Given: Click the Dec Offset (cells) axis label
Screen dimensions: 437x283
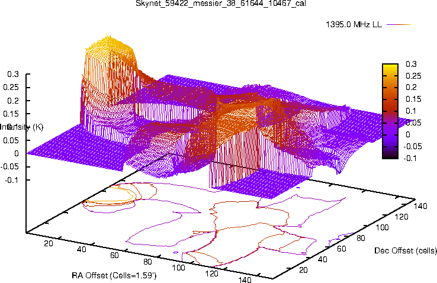Looking at the screenshot, I should (x=406, y=250).
